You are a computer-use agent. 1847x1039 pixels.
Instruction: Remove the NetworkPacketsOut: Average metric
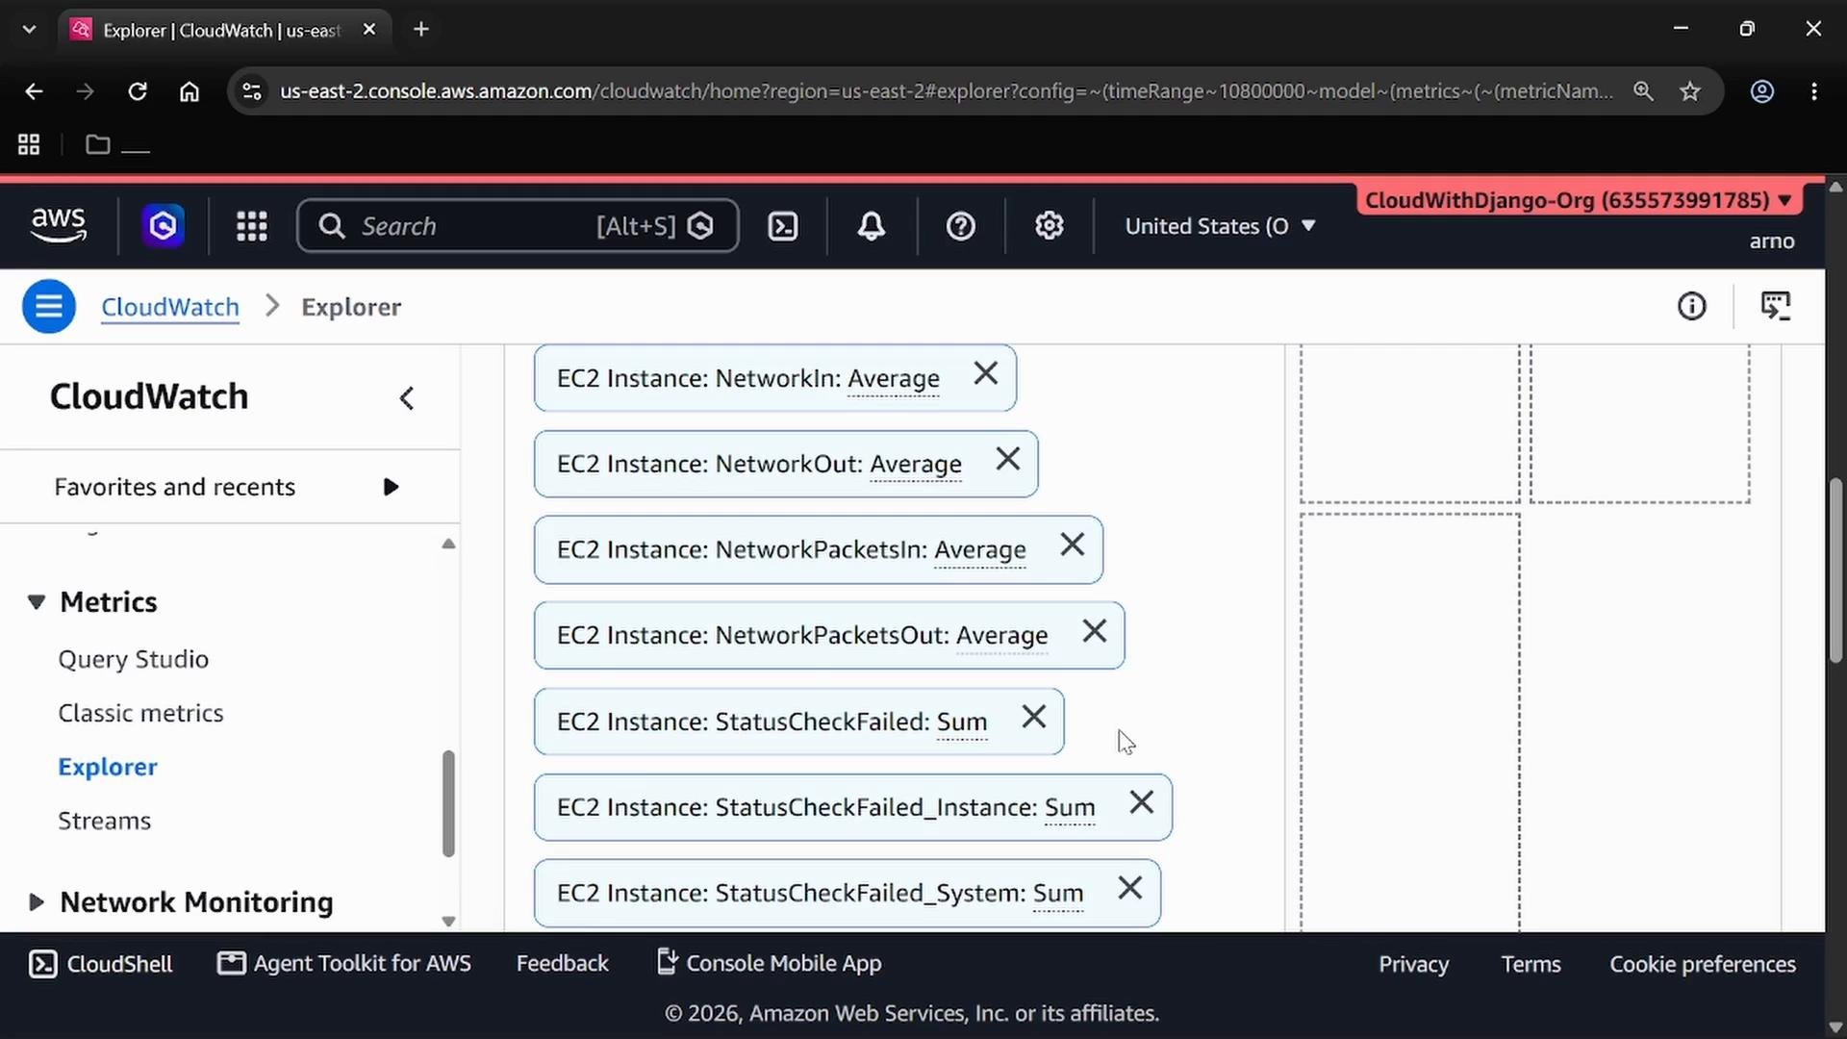[1095, 631]
